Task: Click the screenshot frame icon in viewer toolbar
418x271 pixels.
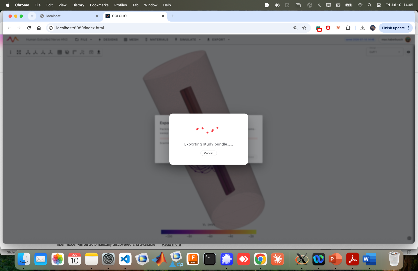Action: click(91, 52)
